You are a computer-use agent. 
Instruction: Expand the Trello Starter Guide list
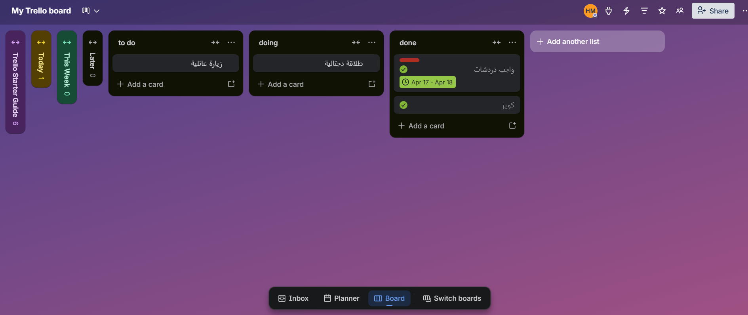pyautogui.click(x=15, y=42)
